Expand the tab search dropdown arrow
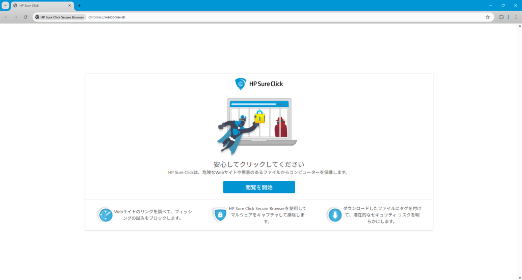 click(x=5, y=5)
